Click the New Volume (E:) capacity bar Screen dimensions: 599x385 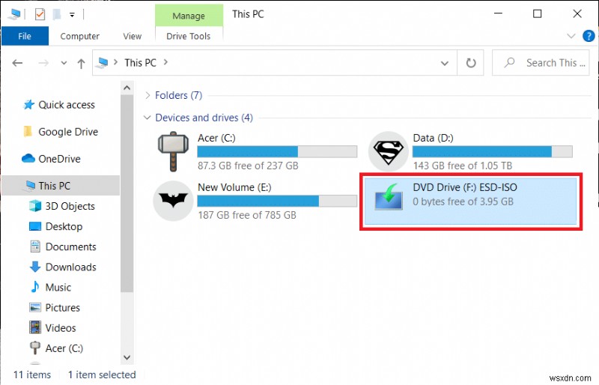point(277,201)
